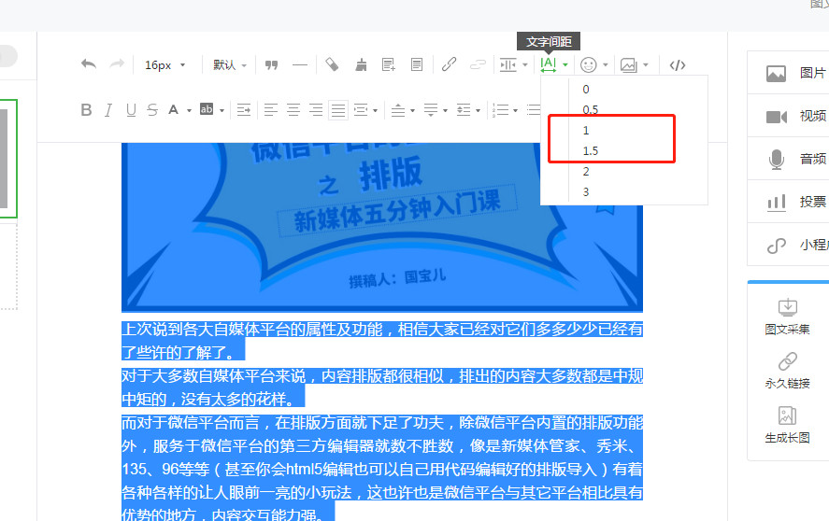This screenshot has height=521, width=829.
Task: Select the format painter tool
Action: (x=332, y=64)
